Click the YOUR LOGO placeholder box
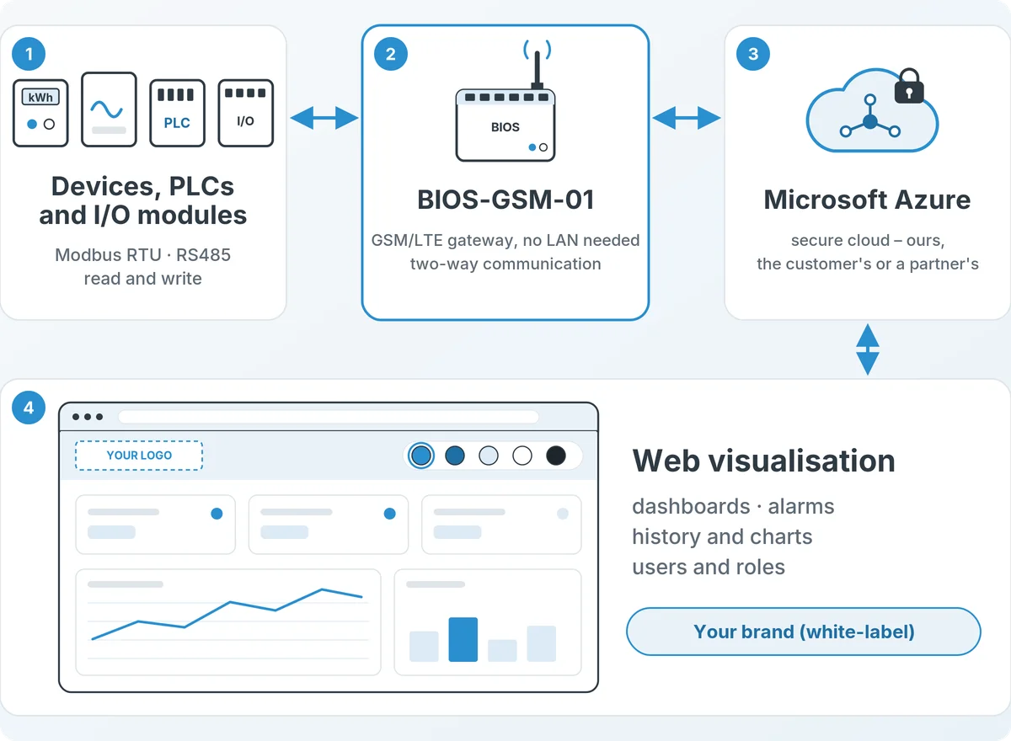The width and height of the screenshot is (1011, 741). click(x=139, y=456)
